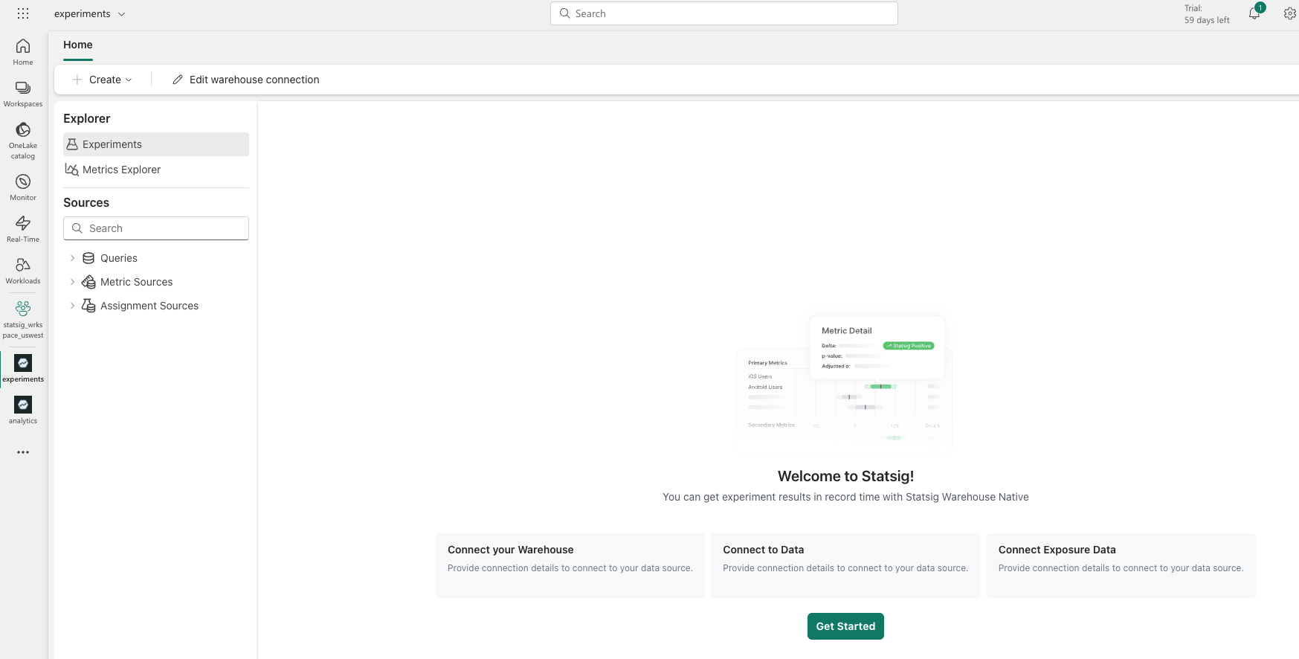Click the pencil icon for Edit warehouse connection
Screen dimensions: 1299x659
(x=178, y=80)
